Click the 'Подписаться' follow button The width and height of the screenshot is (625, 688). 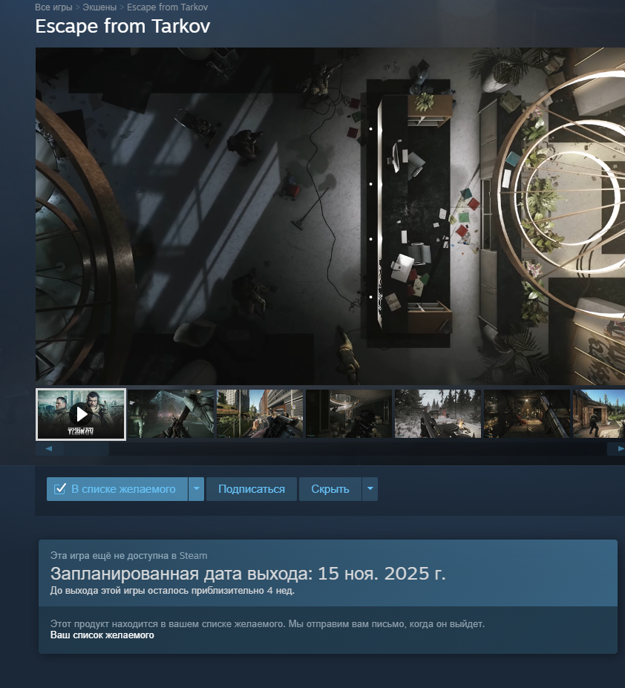[252, 489]
